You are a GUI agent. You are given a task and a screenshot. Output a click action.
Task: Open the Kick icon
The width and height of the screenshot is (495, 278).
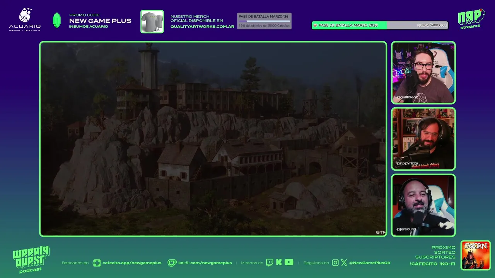[x=279, y=263]
